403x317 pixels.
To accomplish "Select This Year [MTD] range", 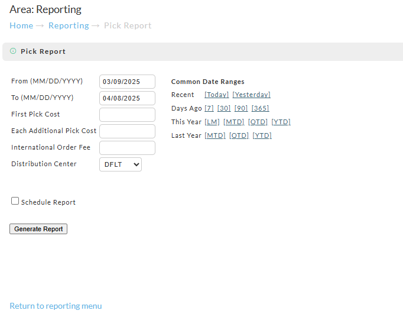I will point(233,122).
